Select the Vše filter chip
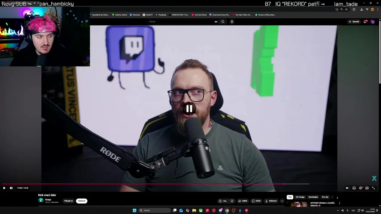The width and height of the screenshot is (381, 214). 290,197
